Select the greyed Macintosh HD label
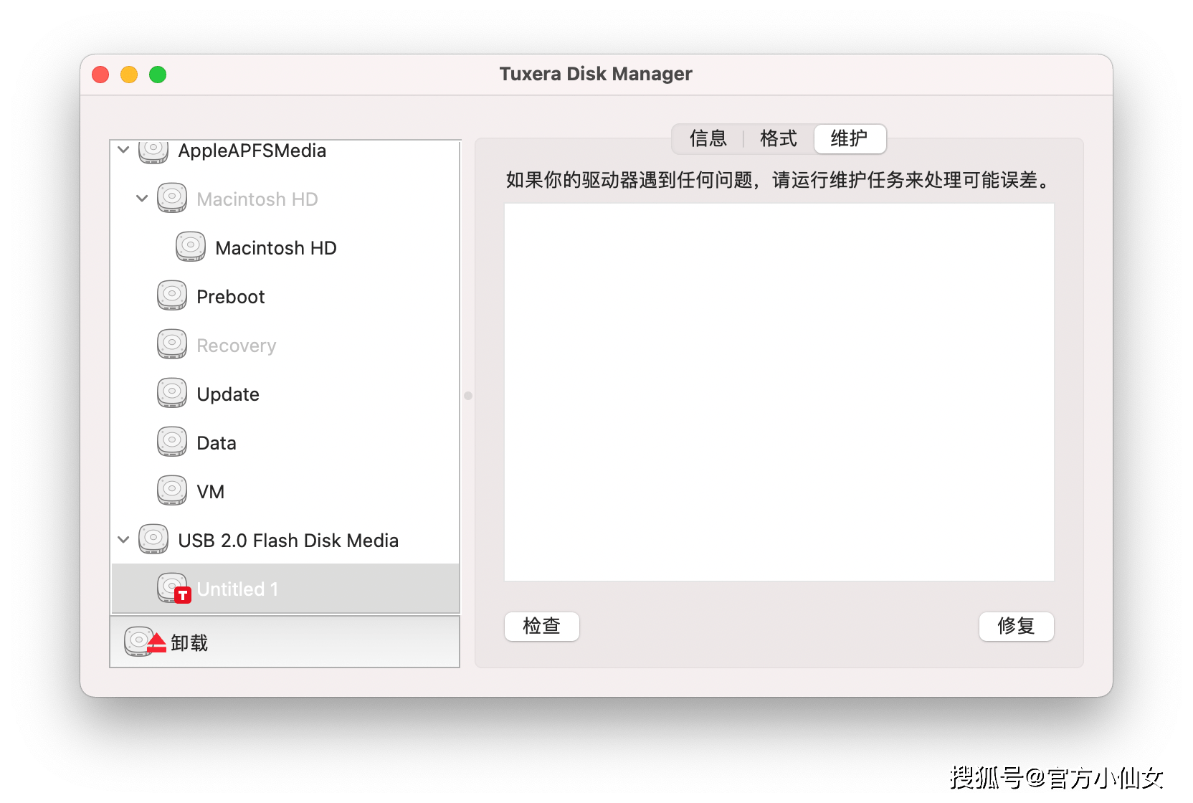The image size is (1193, 803). 257,199
